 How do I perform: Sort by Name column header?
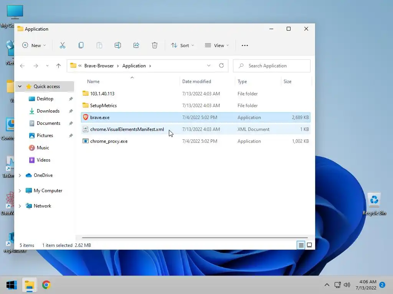pos(93,82)
